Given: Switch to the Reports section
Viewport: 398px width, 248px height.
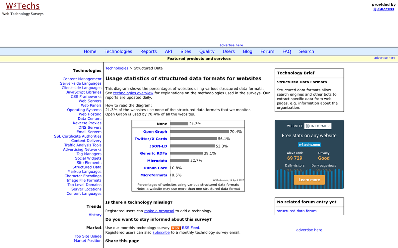Looking at the screenshot, I should point(148,51).
